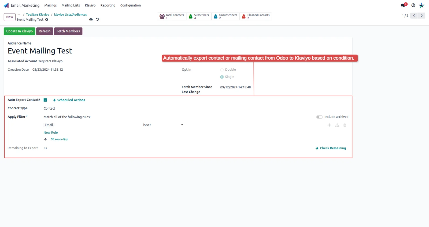This screenshot has height=227, width=429.
Task: Open the Configuration menu
Action: [x=131, y=5]
